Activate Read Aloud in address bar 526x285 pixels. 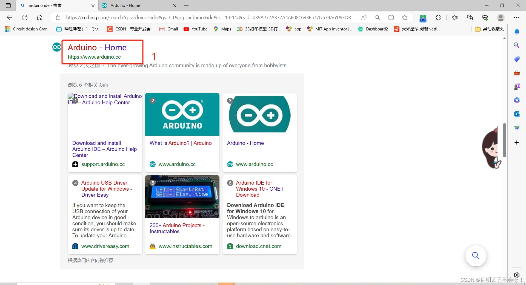(364, 18)
